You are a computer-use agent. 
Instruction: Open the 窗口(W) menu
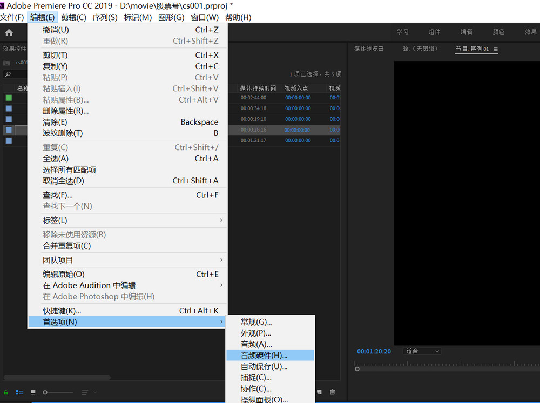pyautogui.click(x=205, y=17)
